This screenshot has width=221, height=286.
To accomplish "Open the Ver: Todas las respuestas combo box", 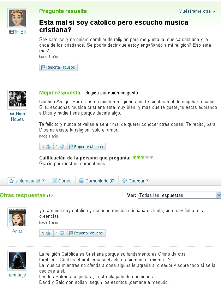I will 179,195.
